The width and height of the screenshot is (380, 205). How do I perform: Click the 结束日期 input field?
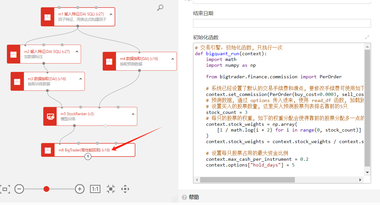pos(282,23)
